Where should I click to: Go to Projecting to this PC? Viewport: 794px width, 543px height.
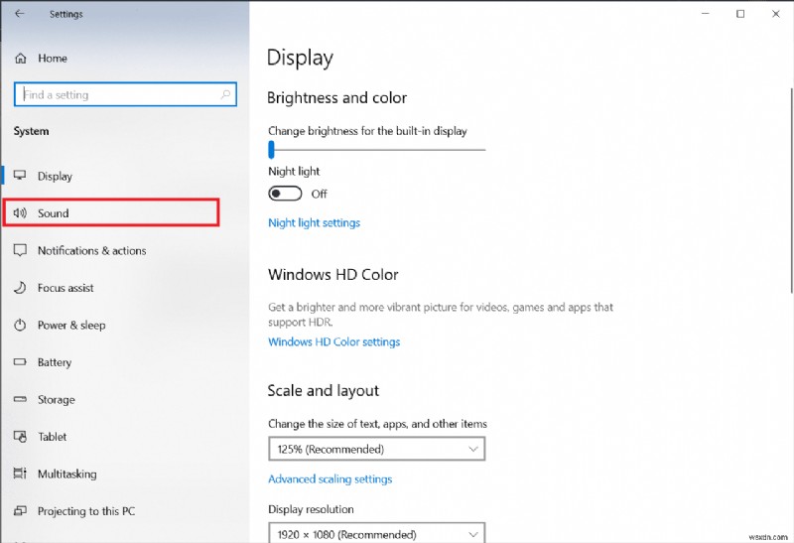(x=87, y=511)
